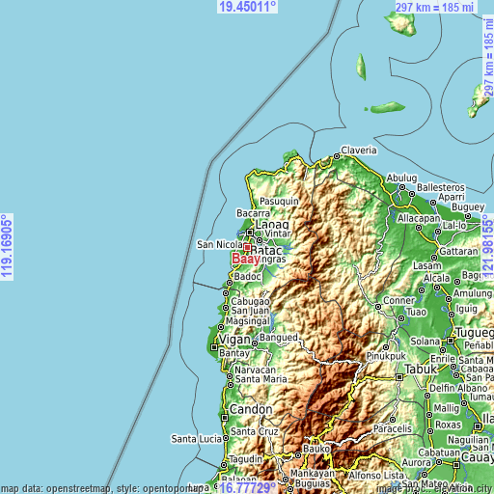Click the Pinukpuk town circle marker

(386, 347)
